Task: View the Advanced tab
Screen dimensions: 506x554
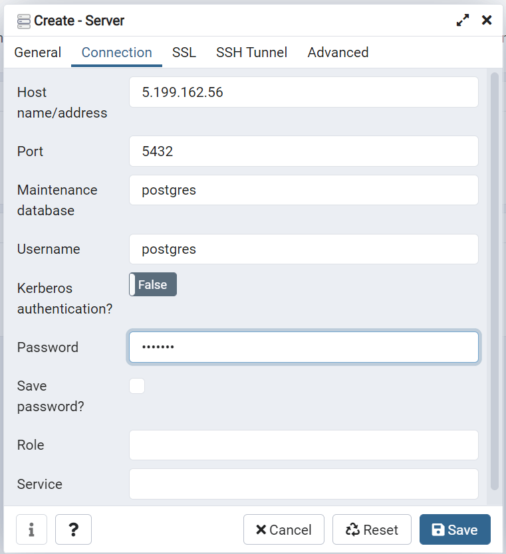Action: click(x=338, y=52)
